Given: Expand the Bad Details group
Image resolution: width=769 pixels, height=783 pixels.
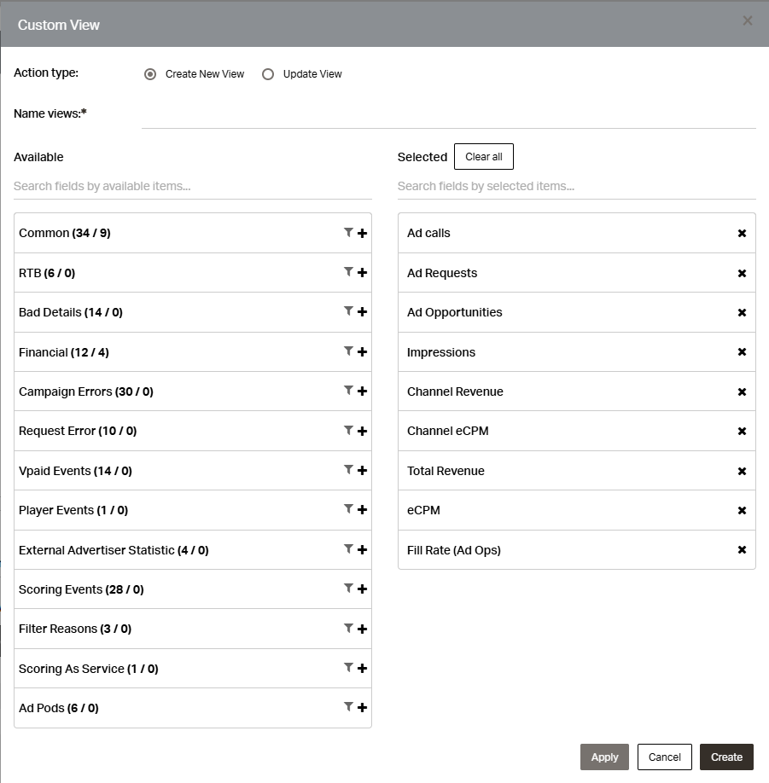Looking at the screenshot, I should pos(71,312).
